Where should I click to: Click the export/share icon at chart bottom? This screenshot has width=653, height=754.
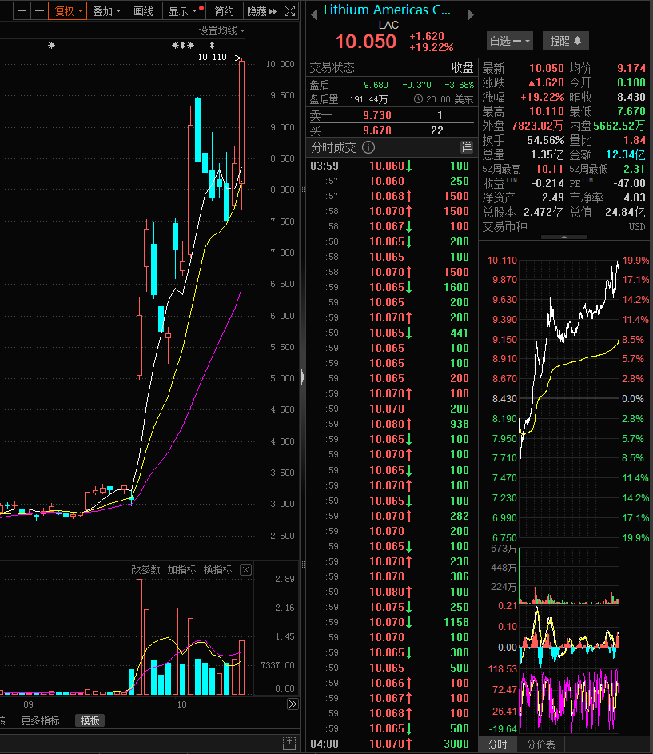click(289, 744)
